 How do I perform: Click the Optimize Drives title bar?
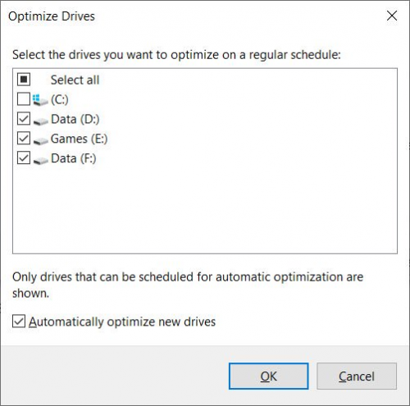pos(191,16)
